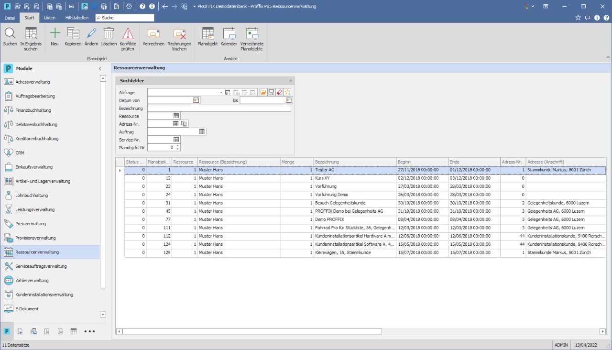The height and width of the screenshot is (350, 612).
Task: Clear search fields with eraser icon
Action: (279, 92)
